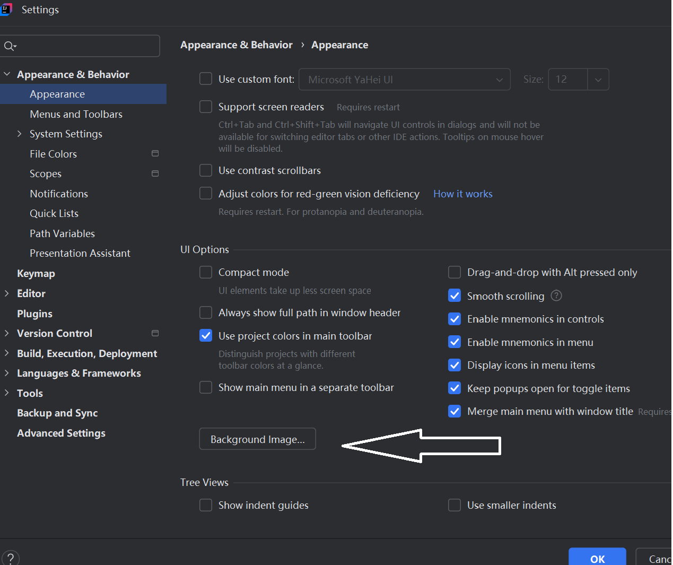
Task: Click the project-level icon beside Scopes
Action: point(155,173)
